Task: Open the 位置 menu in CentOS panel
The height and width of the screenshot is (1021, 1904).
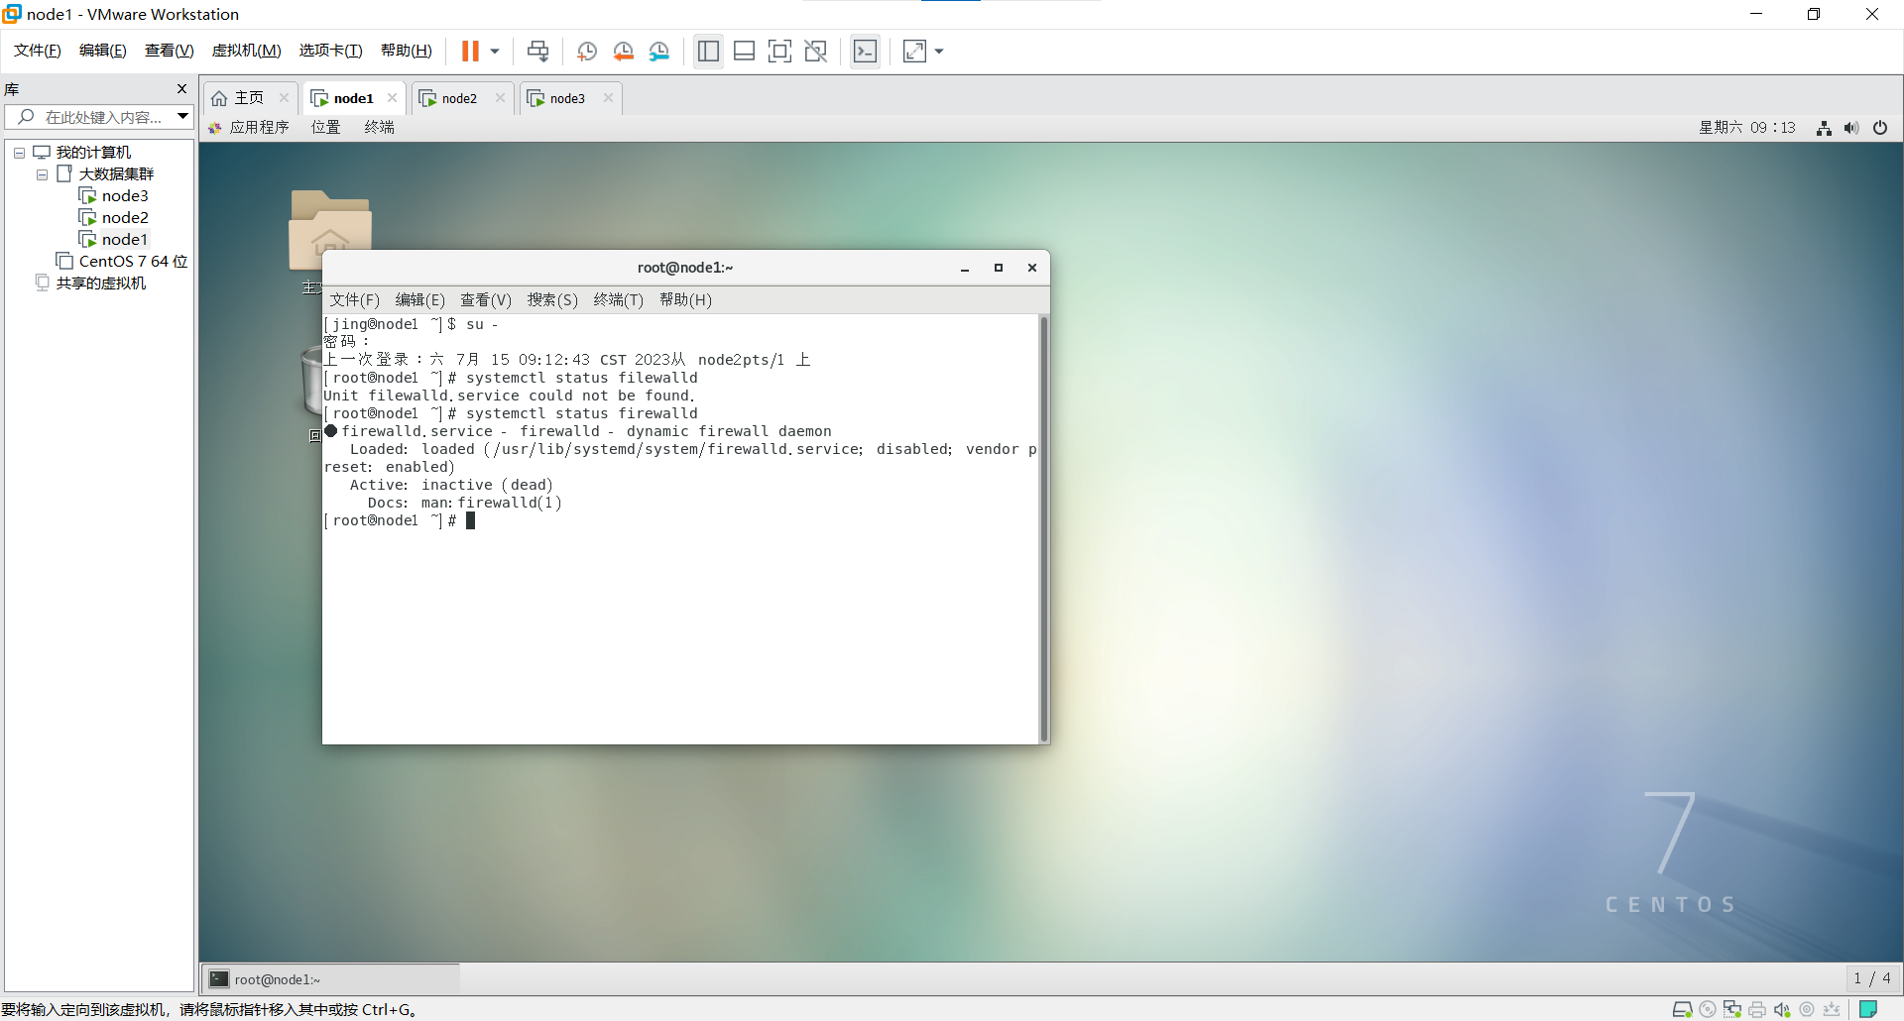Action: coord(325,127)
